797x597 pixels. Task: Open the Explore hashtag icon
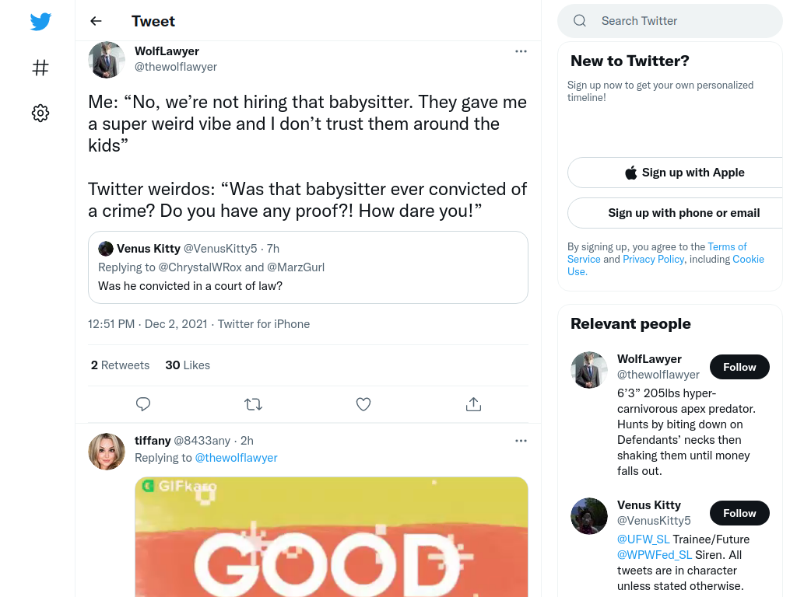(x=40, y=68)
